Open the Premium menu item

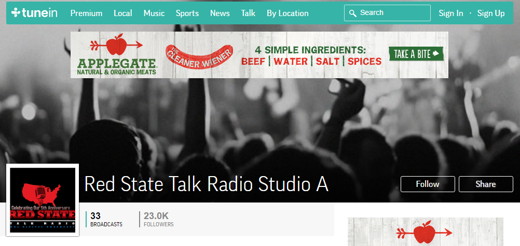pos(86,13)
